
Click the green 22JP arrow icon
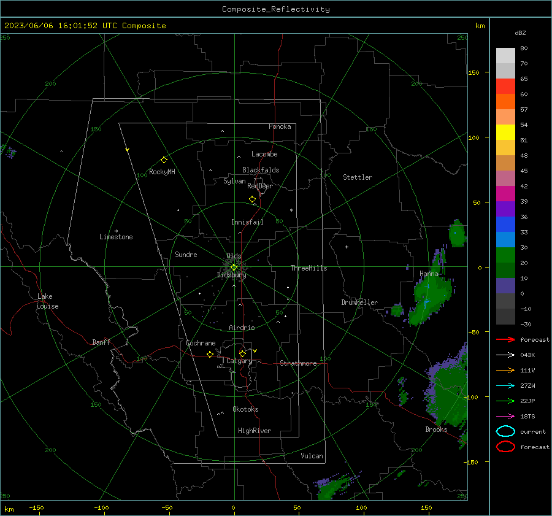point(505,401)
